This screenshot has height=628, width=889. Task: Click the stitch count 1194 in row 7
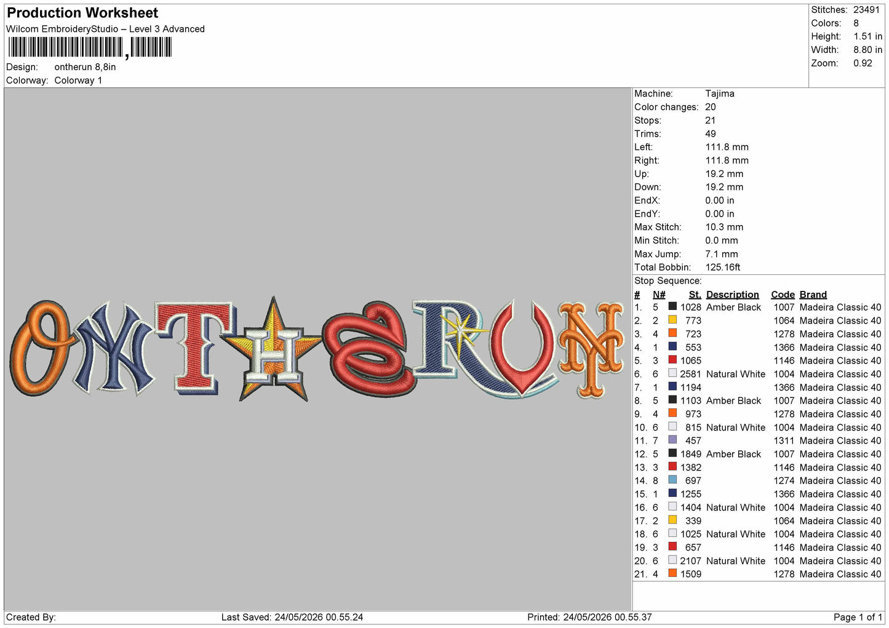tap(691, 388)
